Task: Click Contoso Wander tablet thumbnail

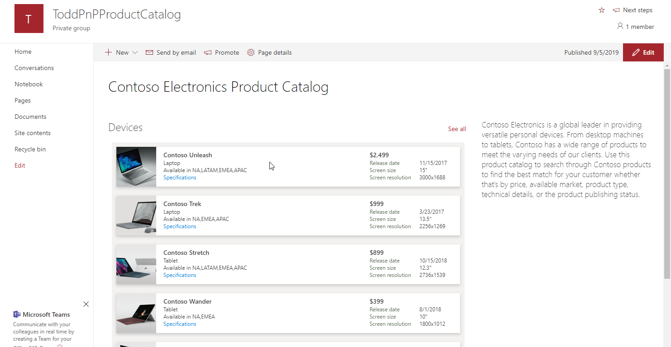Action: click(136, 313)
